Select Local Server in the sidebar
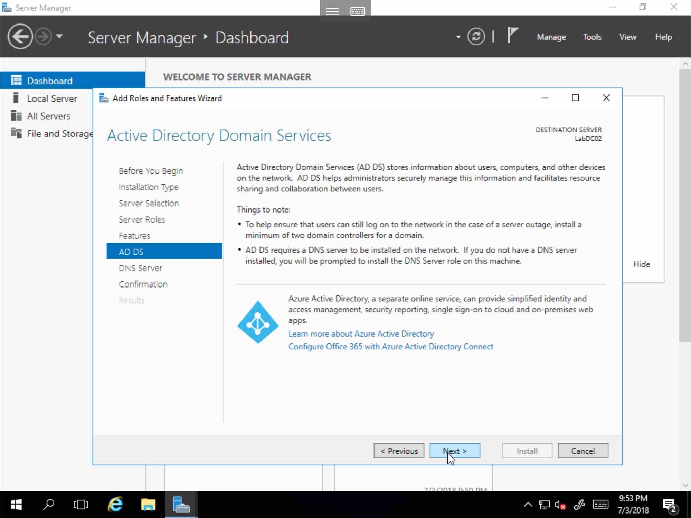The image size is (691, 518). [52, 98]
